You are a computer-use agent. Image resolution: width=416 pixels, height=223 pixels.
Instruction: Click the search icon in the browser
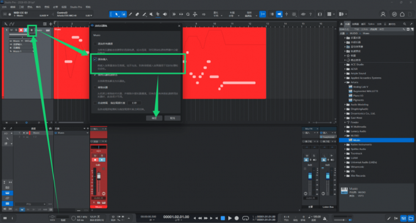pos(404,24)
